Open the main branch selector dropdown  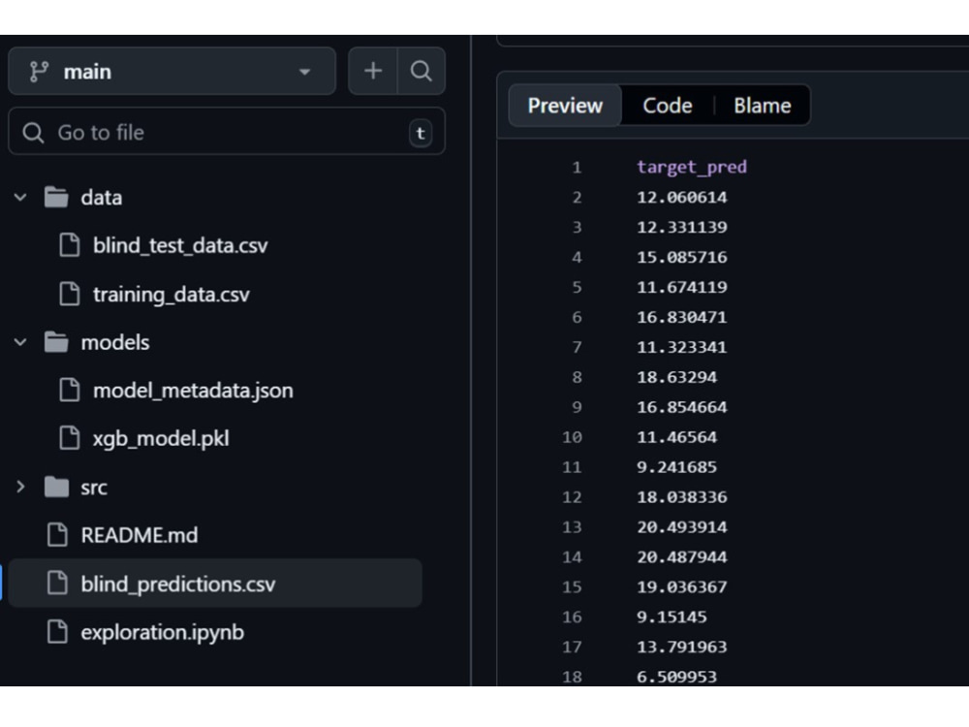pos(172,71)
